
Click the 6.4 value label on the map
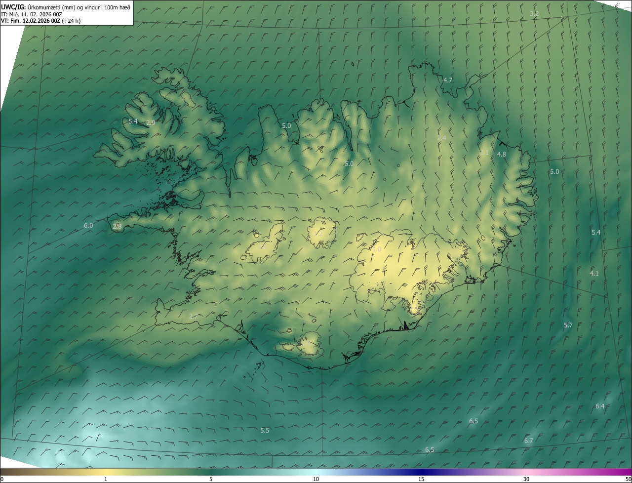pos(600,406)
